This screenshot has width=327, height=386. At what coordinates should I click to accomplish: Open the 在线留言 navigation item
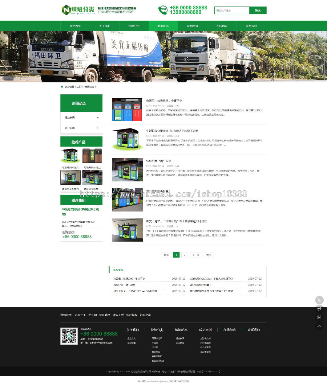click(x=222, y=26)
